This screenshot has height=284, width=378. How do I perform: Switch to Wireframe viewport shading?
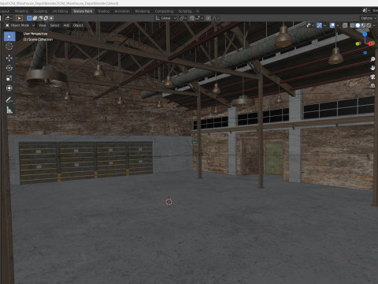(x=352, y=25)
